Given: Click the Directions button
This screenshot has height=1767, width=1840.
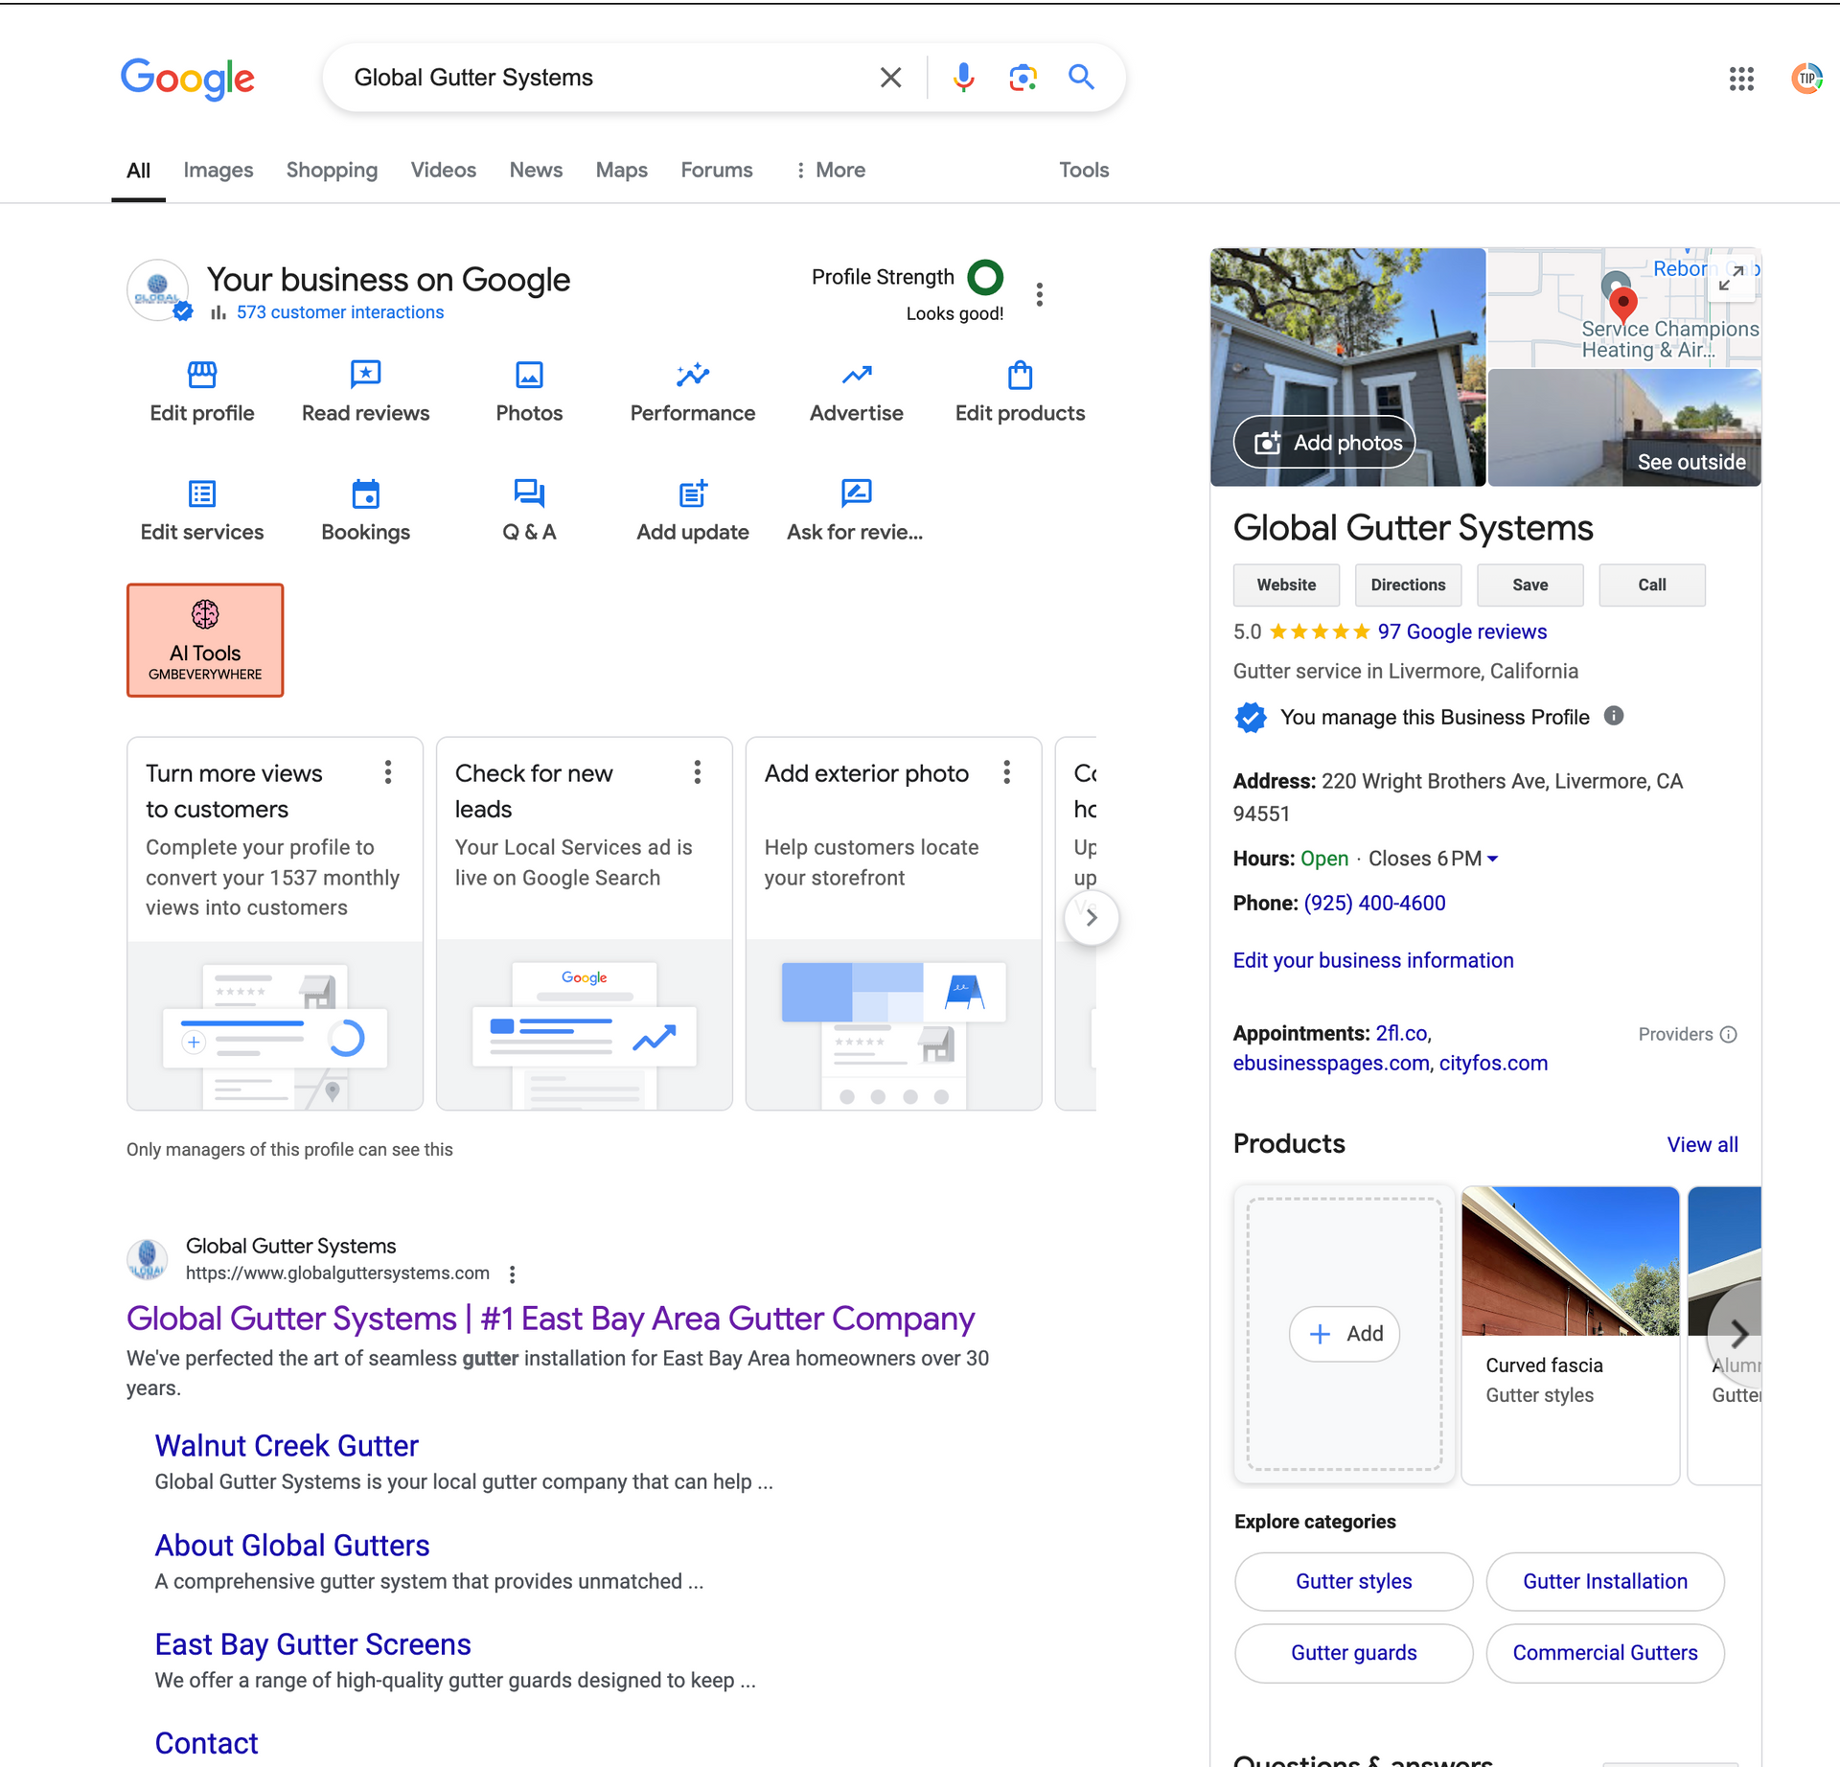Looking at the screenshot, I should (1408, 585).
